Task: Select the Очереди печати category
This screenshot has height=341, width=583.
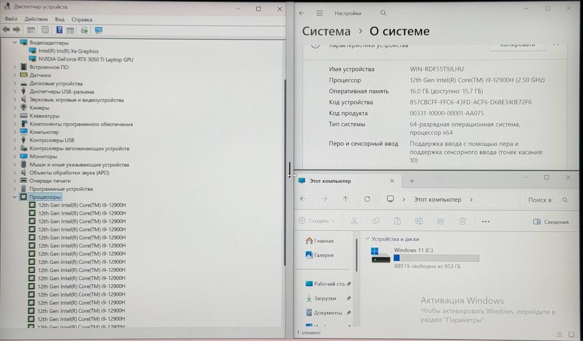Action: tap(50, 181)
